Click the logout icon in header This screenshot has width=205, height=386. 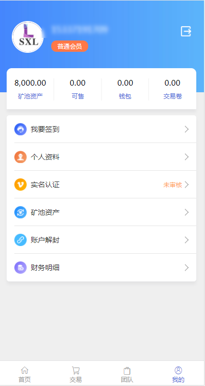186,31
